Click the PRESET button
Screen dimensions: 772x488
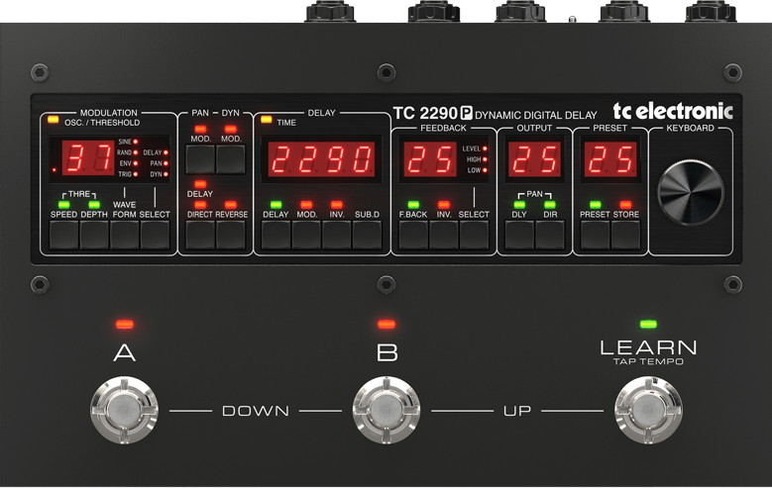tap(596, 235)
